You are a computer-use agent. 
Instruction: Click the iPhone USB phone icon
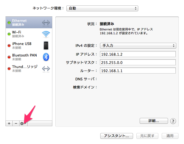click(x=46, y=46)
